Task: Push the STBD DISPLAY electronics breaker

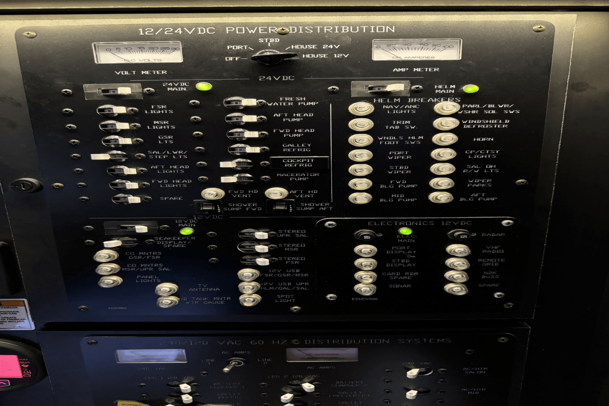Action: pos(365,263)
